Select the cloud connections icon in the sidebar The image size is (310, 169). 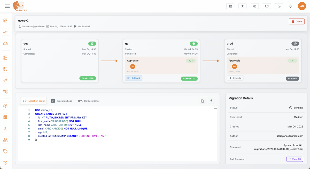(x=5, y=43)
